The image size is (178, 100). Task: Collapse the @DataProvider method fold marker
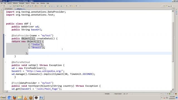click(x=5, y=36)
